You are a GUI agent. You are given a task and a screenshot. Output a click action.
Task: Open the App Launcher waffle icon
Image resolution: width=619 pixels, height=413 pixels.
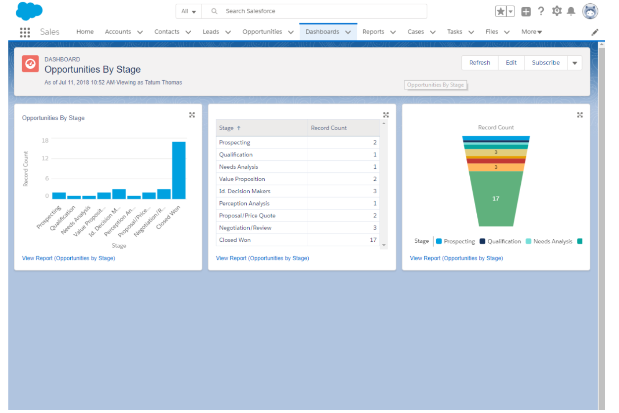25,32
